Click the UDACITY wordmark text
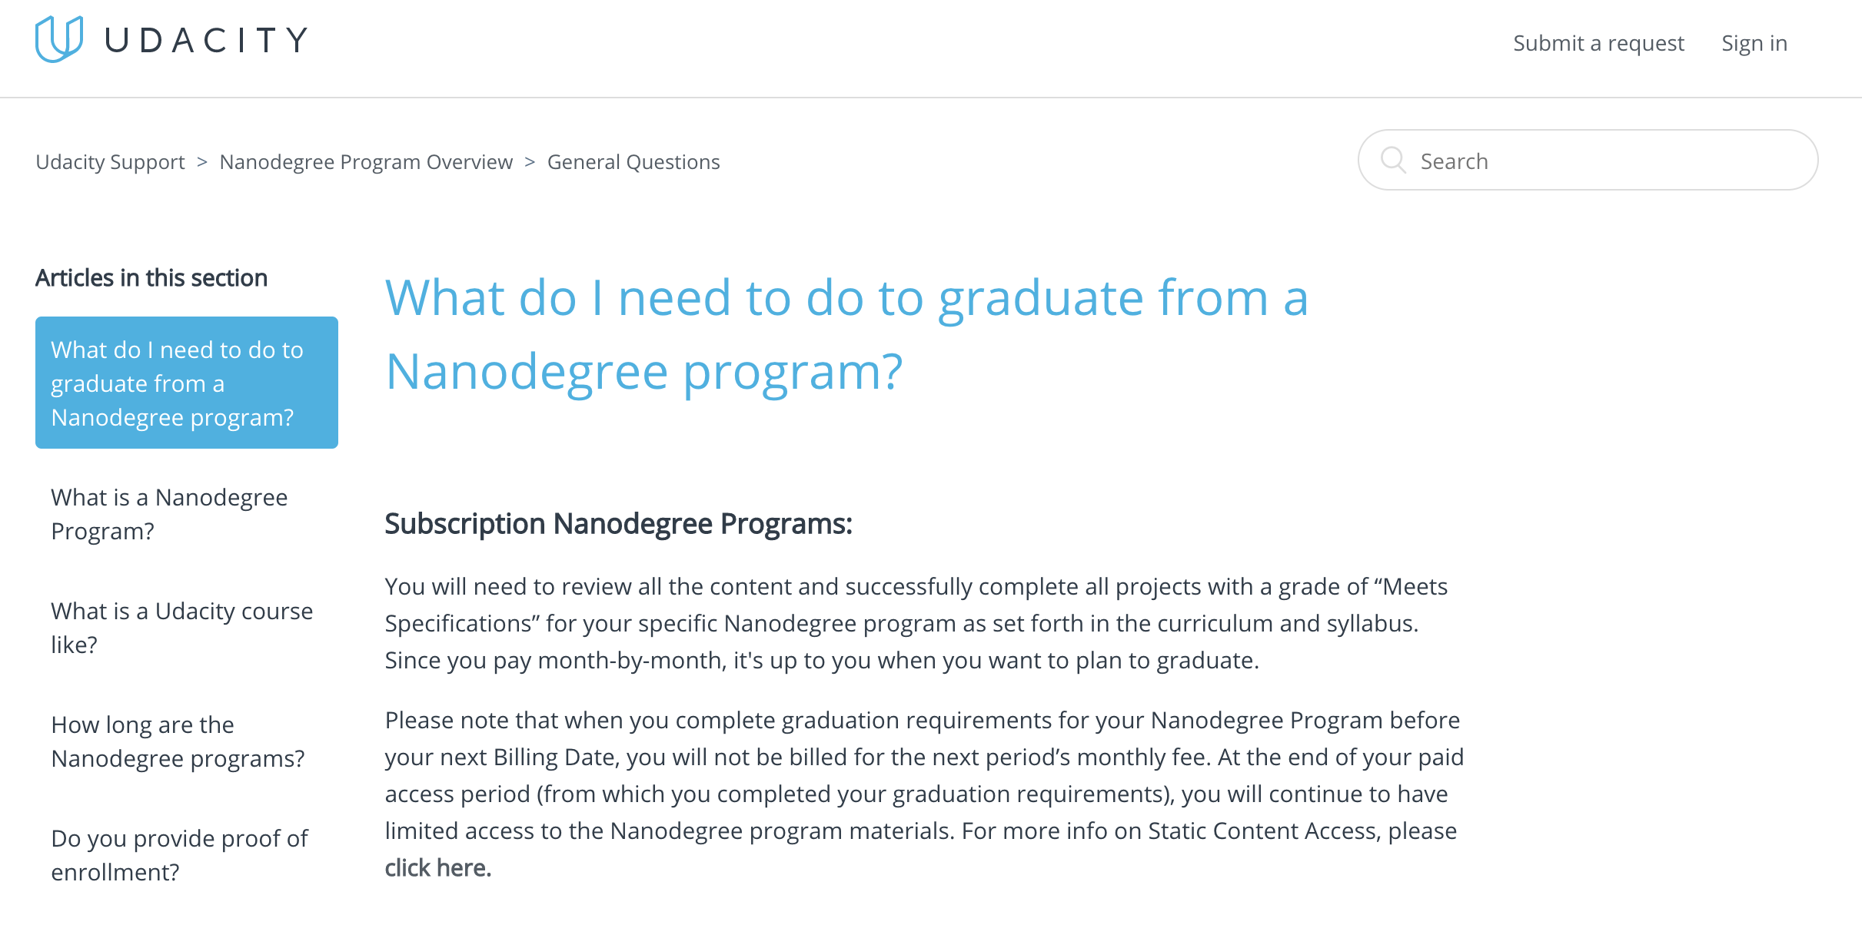This screenshot has width=1862, height=925. click(x=206, y=41)
